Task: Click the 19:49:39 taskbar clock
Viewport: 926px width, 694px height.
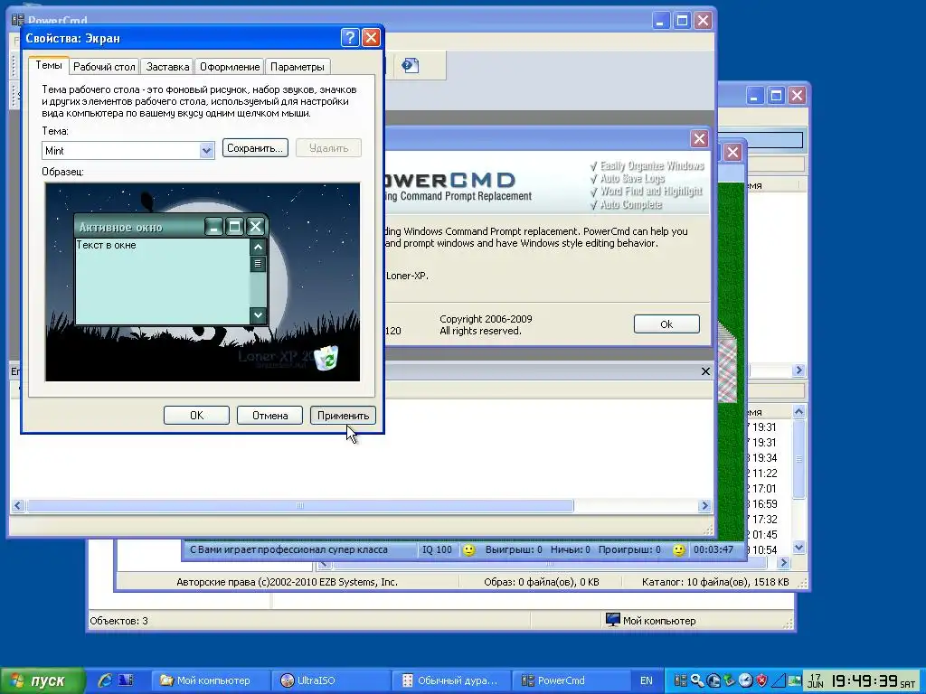Action: tap(865, 681)
